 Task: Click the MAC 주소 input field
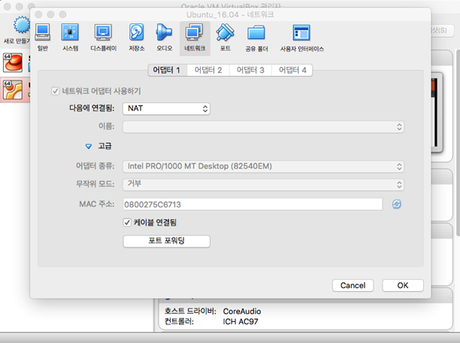point(253,204)
